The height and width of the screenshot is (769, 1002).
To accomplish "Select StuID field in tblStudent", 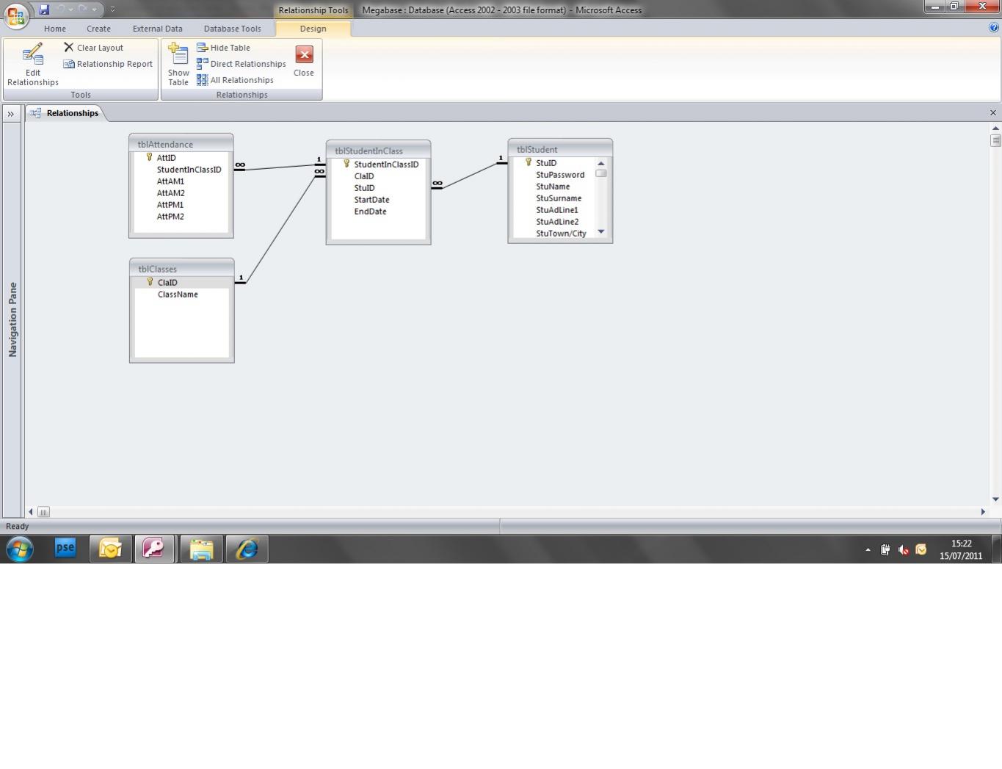I will [x=546, y=163].
